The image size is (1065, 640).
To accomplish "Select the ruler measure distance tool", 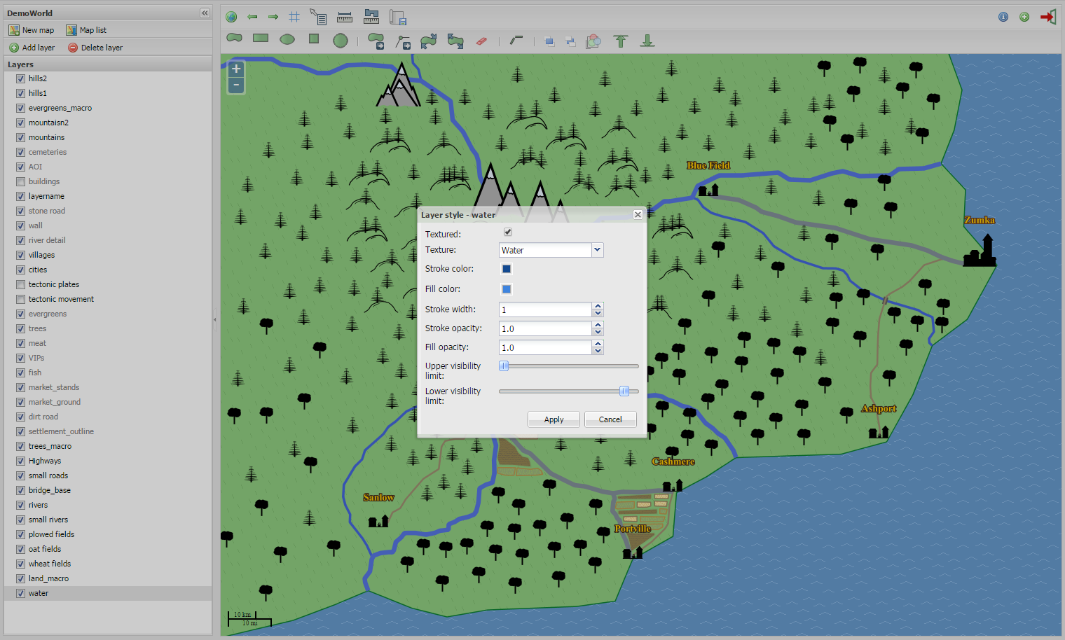I will click(x=345, y=18).
